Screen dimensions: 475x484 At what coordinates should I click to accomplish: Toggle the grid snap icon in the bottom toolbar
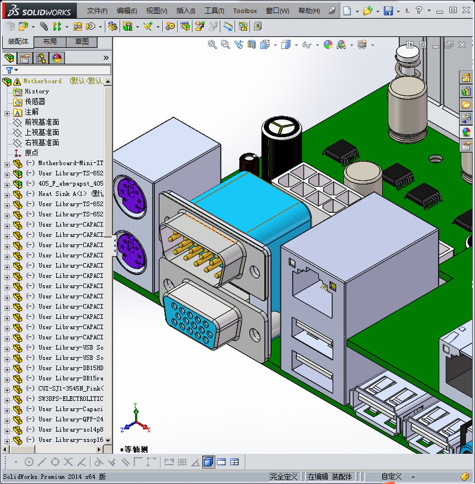click(x=182, y=462)
